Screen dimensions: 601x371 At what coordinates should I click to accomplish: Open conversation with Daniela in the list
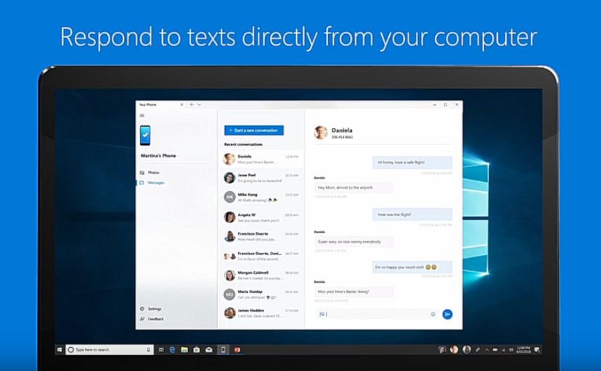point(261,159)
